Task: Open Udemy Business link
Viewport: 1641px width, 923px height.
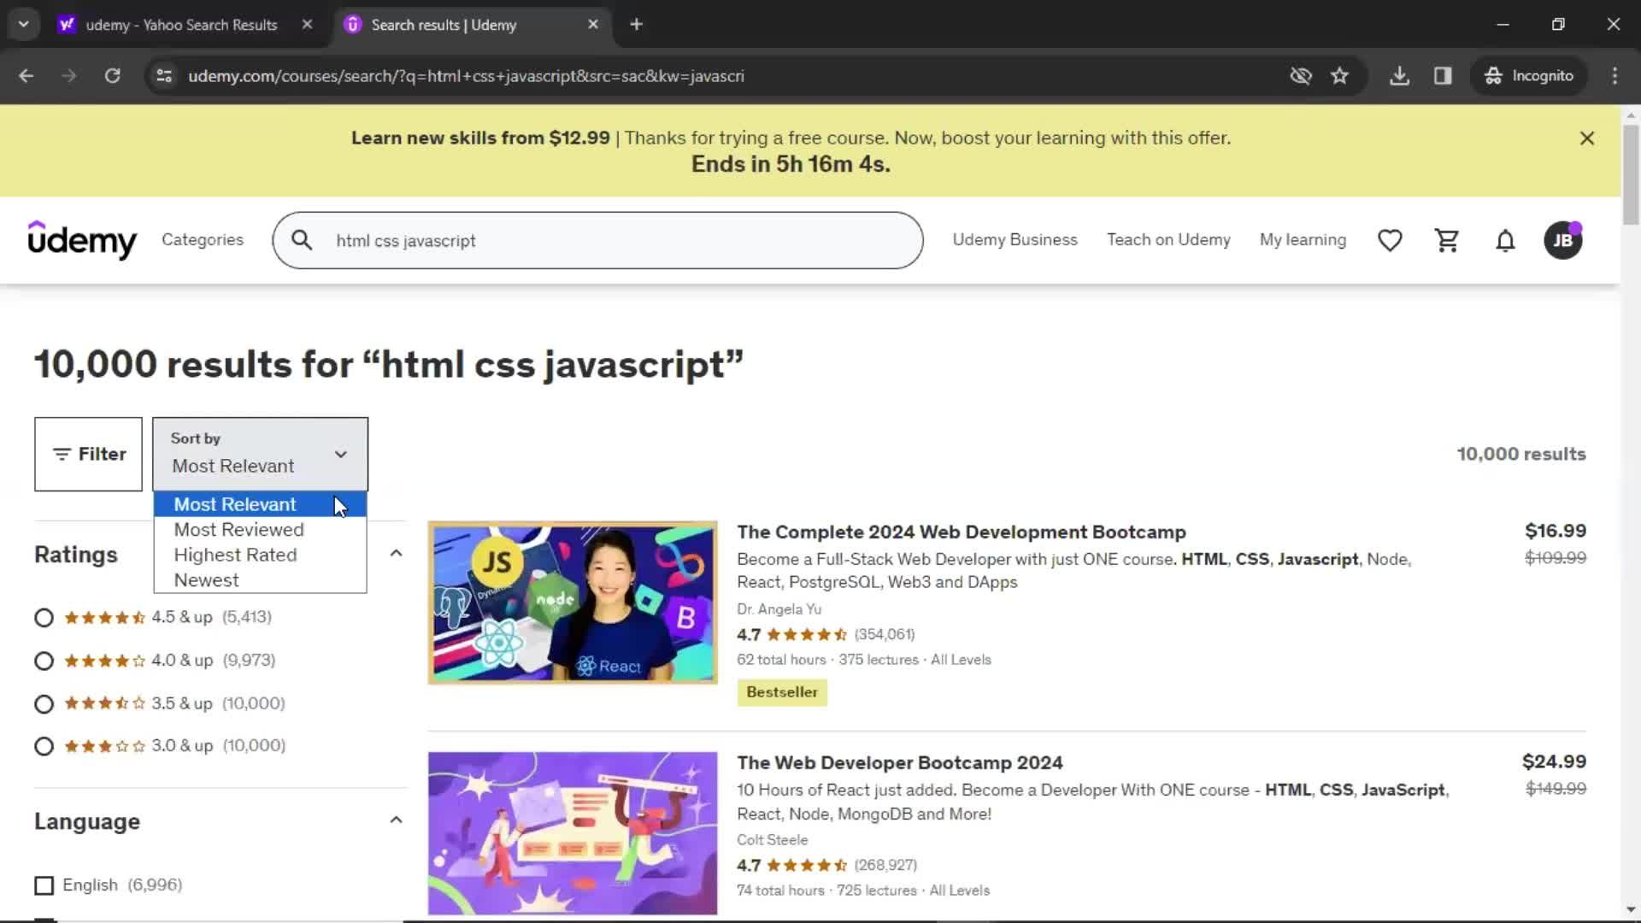Action: (x=1015, y=240)
